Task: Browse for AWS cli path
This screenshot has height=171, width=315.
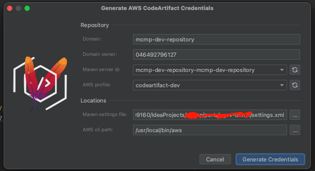Action: pos(295,130)
